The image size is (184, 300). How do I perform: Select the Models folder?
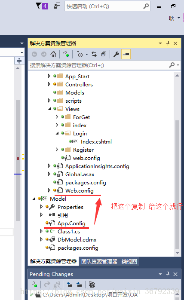(x=75, y=92)
